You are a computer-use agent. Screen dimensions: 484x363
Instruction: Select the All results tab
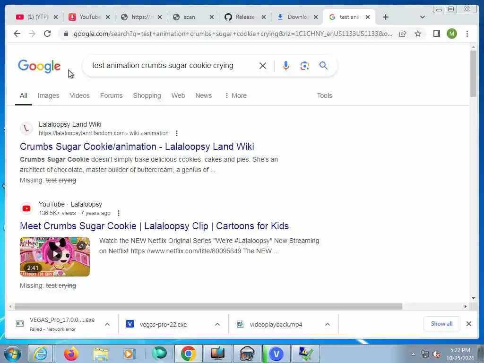(x=24, y=95)
